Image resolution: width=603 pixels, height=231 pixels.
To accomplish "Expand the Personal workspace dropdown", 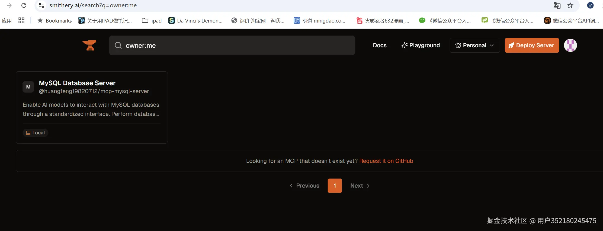I will [474, 45].
